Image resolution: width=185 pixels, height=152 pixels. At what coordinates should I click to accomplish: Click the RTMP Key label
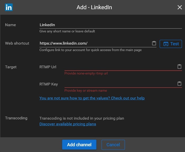click(49, 84)
